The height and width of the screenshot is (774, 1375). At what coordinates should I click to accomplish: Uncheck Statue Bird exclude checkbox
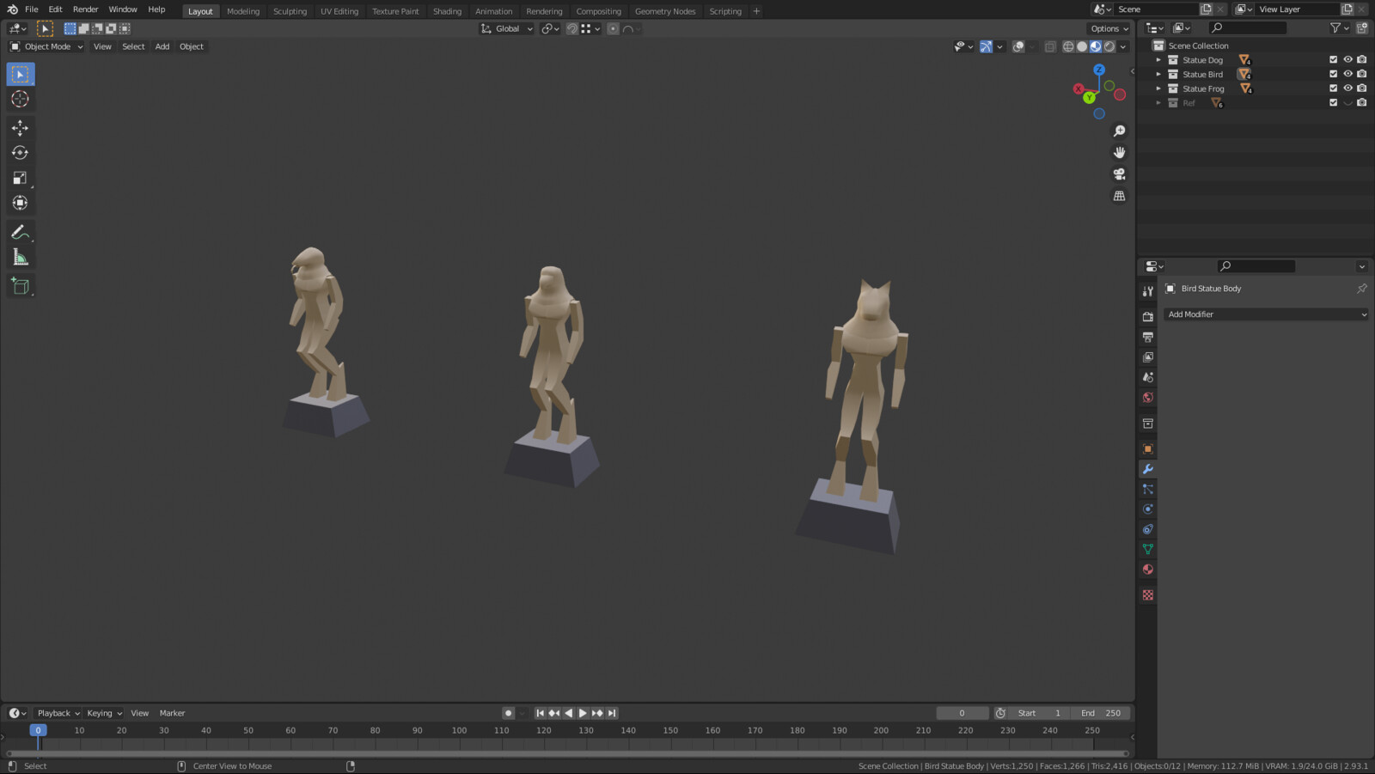point(1334,74)
